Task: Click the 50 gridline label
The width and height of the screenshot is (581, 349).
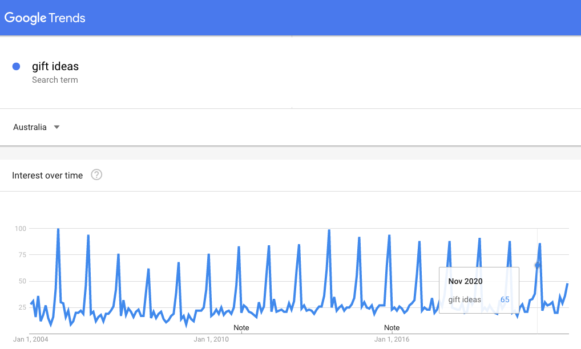Action: pos(22,281)
